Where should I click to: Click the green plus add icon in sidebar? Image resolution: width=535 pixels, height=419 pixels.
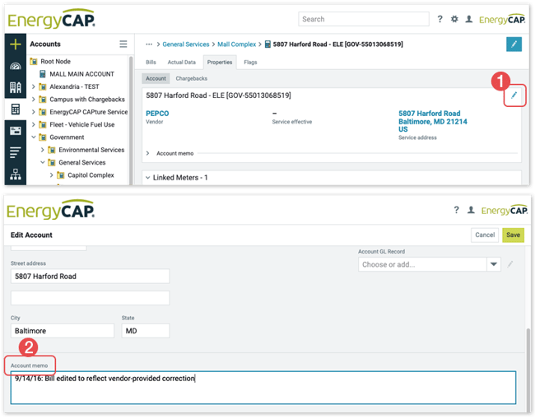click(15, 44)
